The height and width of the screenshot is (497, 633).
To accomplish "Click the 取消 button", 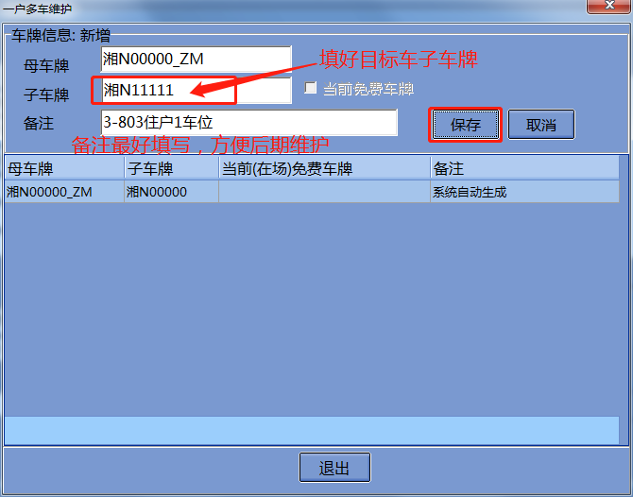I will pos(541,125).
